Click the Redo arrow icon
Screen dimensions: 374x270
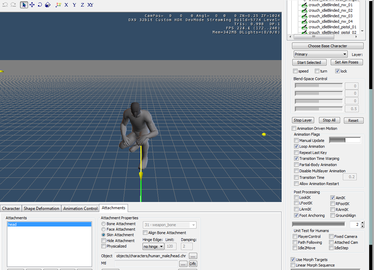point(13,4)
